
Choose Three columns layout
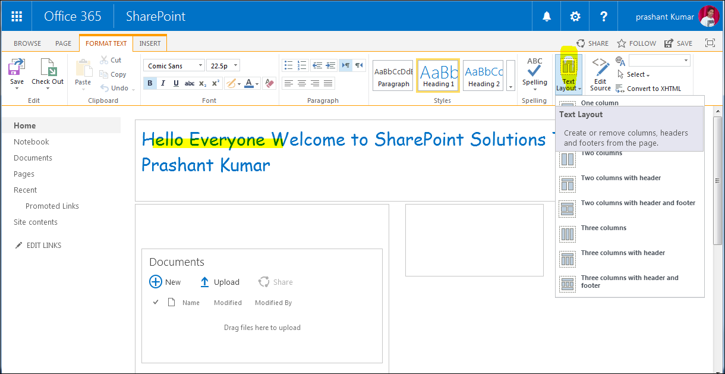pyautogui.click(x=630, y=233)
